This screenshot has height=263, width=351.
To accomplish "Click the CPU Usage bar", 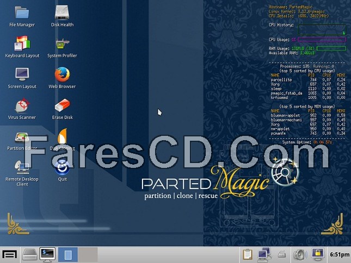I will click(x=322, y=40).
